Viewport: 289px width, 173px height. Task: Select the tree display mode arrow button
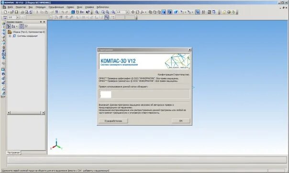point(9,26)
